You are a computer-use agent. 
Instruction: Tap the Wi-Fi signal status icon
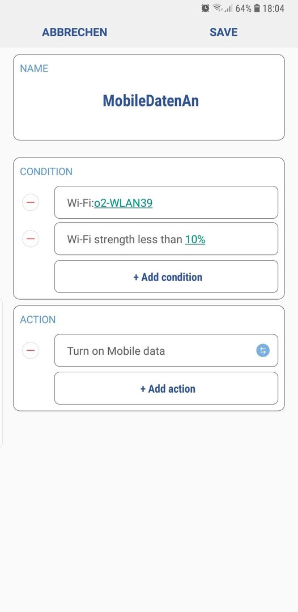pyautogui.click(x=218, y=8)
